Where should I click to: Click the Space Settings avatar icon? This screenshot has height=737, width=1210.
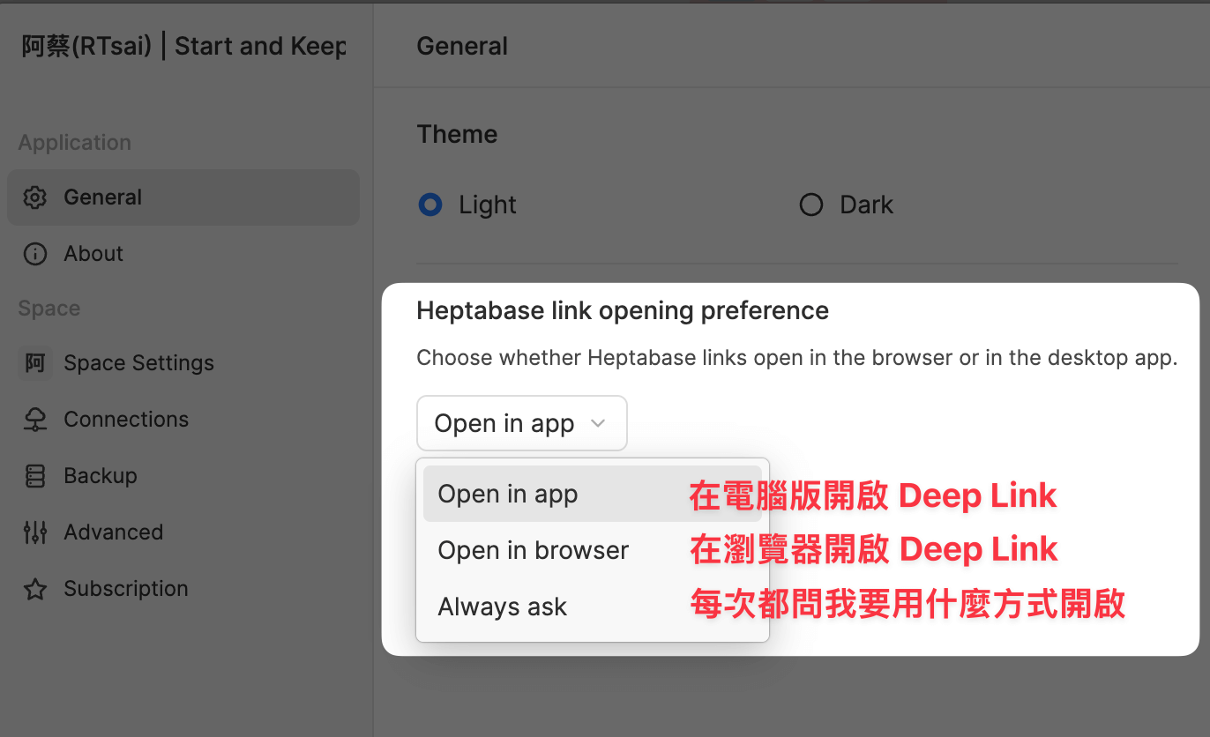coord(34,362)
